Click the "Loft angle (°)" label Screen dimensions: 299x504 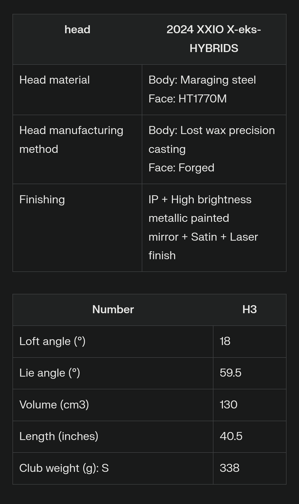click(x=52, y=342)
